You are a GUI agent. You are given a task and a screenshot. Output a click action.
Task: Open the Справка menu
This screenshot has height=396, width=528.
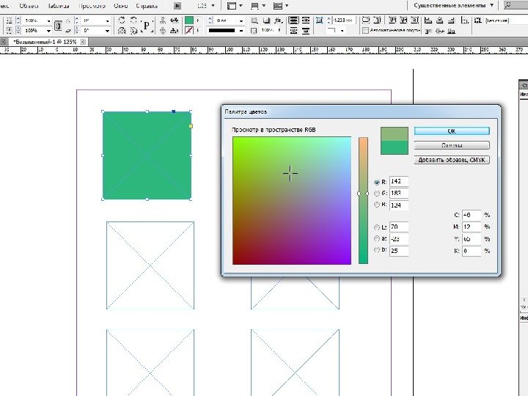pyautogui.click(x=147, y=6)
